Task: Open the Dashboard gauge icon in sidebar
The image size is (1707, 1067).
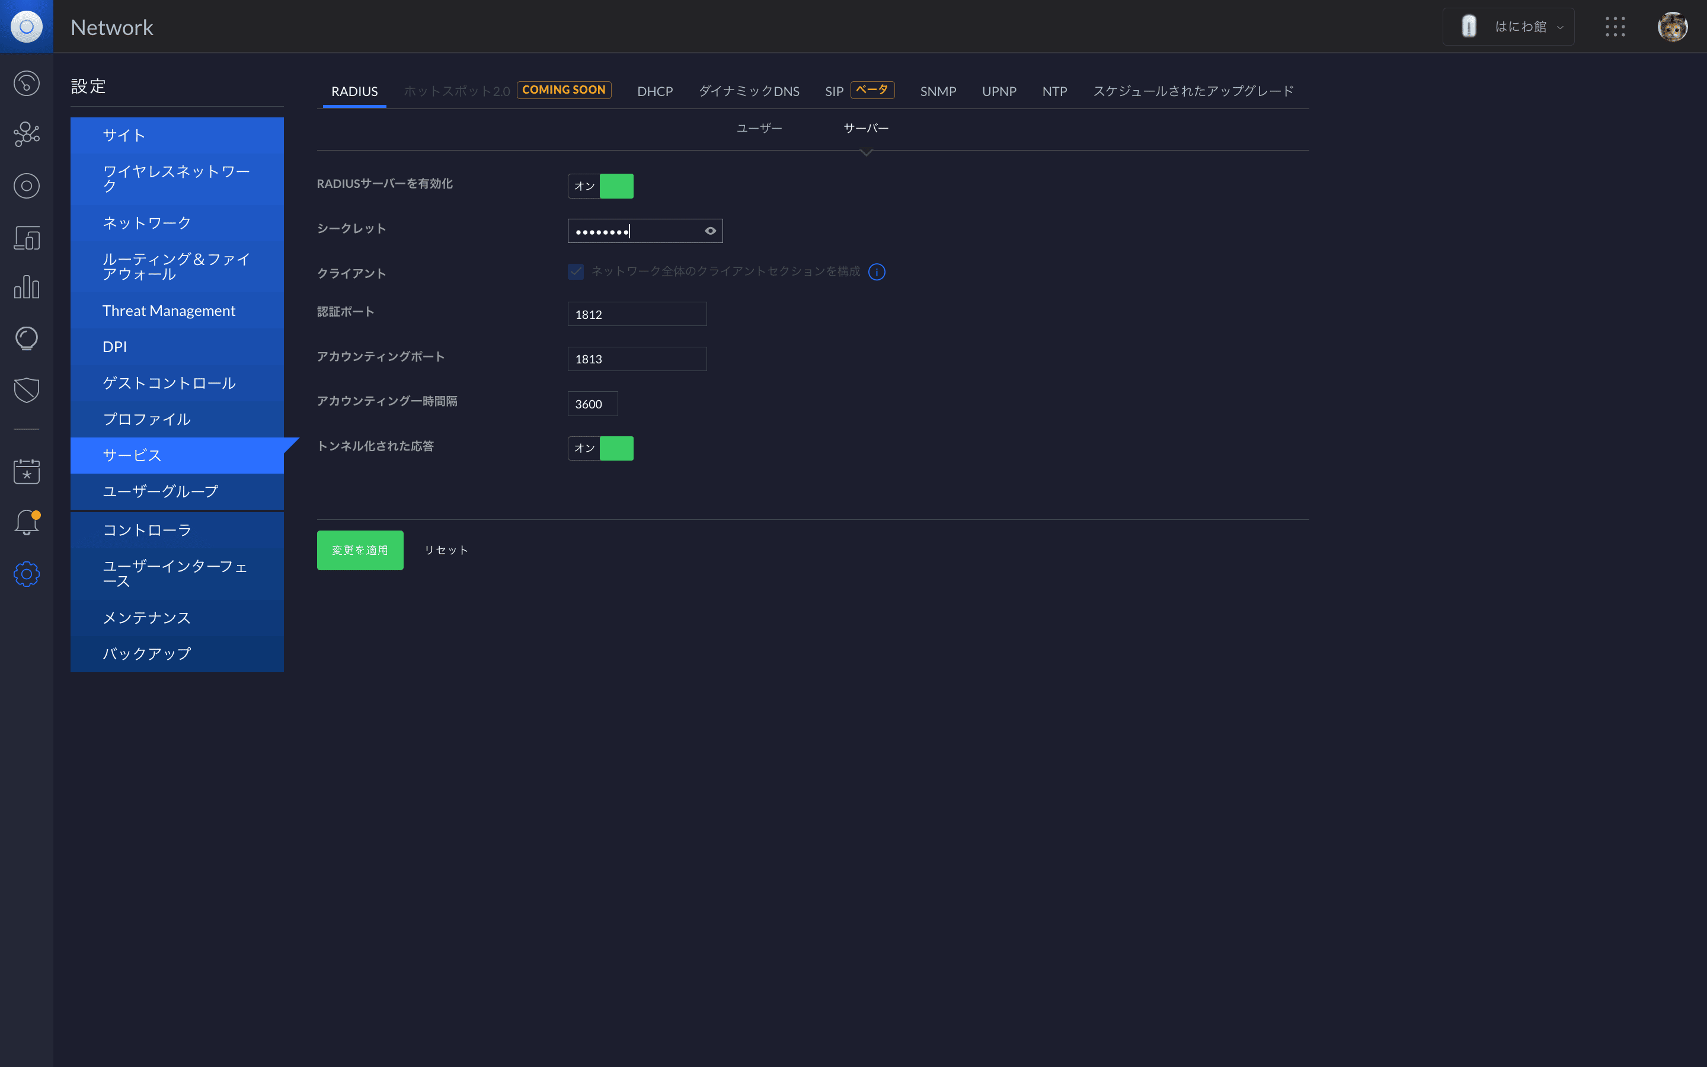Action: (x=26, y=83)
